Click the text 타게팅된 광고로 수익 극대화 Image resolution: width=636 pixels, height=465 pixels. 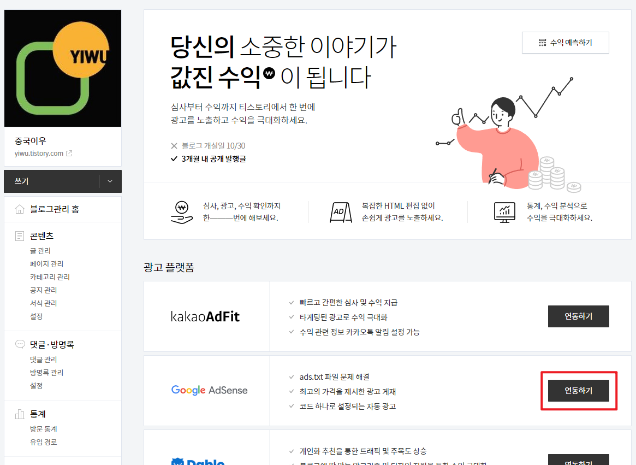coord(343,317)
